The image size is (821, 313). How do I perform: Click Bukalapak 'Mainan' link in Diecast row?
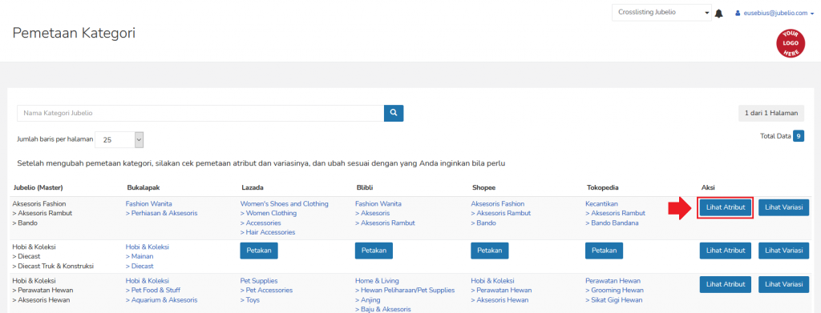[140, 257]
